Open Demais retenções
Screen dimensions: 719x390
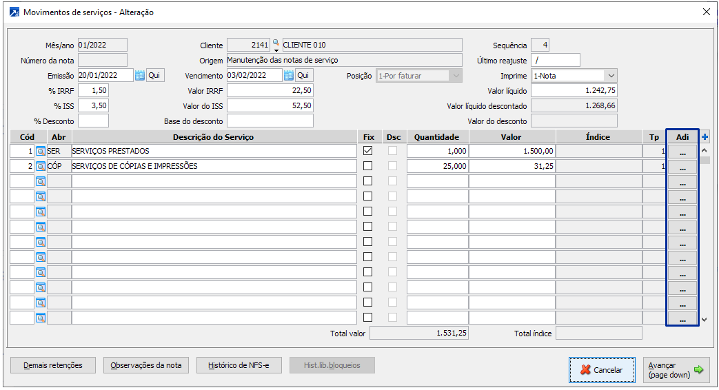(x=53, y=365)
